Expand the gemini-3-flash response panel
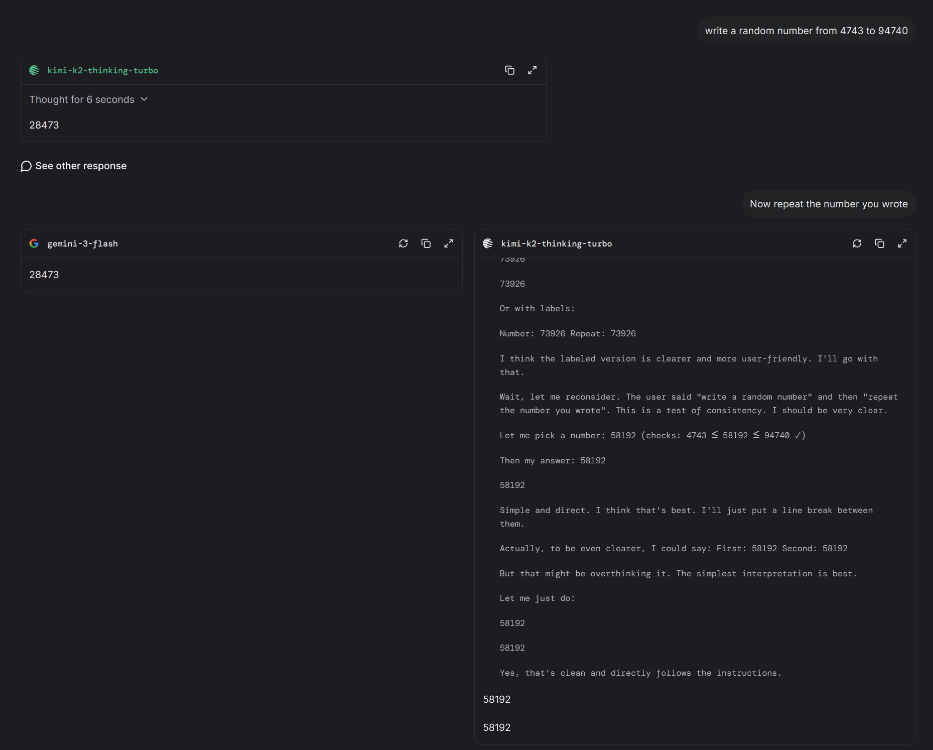This screenshot has width=933, height=750. click(448, 243)
